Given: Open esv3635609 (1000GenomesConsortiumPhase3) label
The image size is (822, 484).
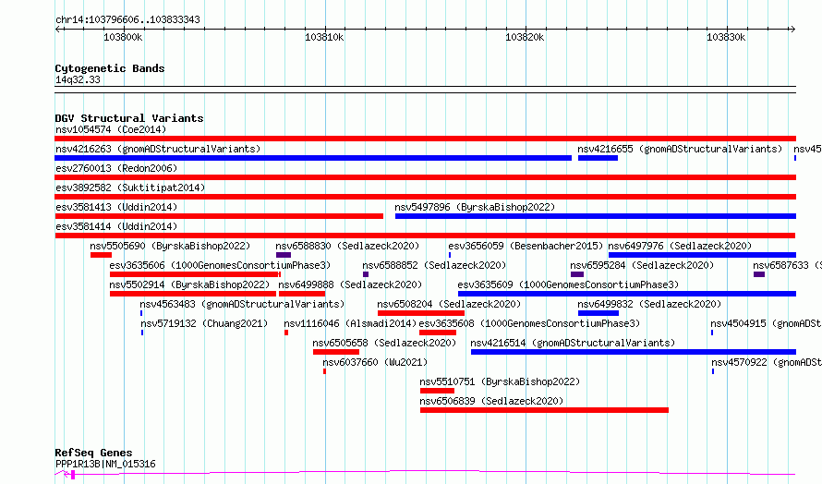Looking at the screenshot, I should [x=568, y=284].
